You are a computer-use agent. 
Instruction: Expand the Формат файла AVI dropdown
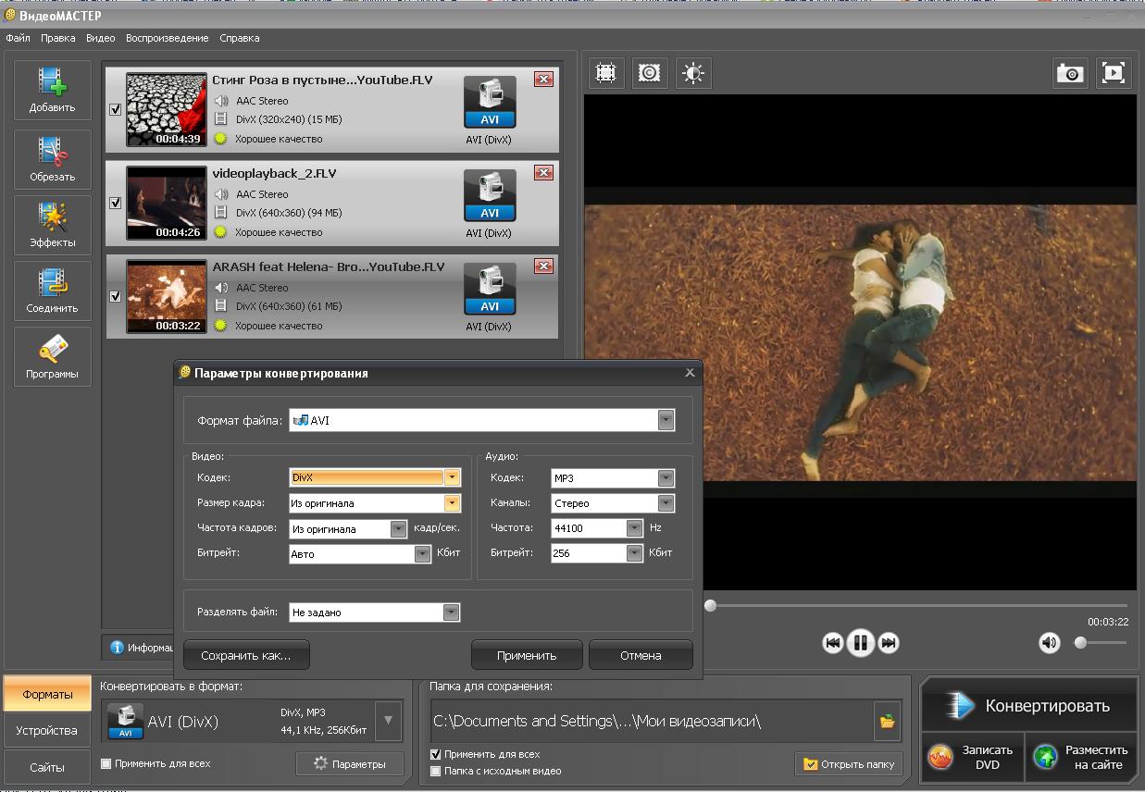(666, 420)
